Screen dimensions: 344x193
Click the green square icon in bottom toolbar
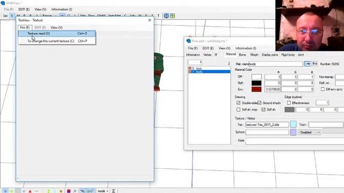[11, 191]
